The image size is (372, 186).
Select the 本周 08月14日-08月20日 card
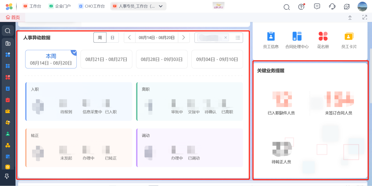pos(51,59)
